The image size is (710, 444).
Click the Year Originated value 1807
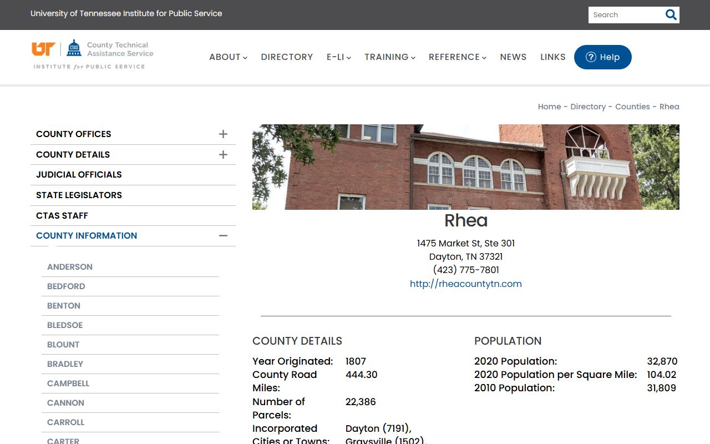pyautogui.click(x=356, y=361)
